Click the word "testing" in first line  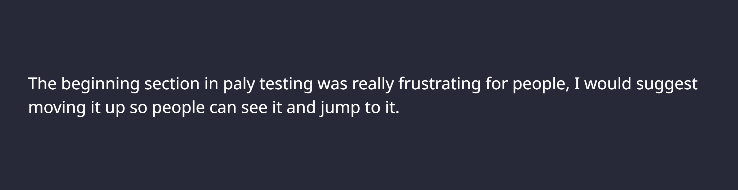pyautogui.click(x=286, y=84)
